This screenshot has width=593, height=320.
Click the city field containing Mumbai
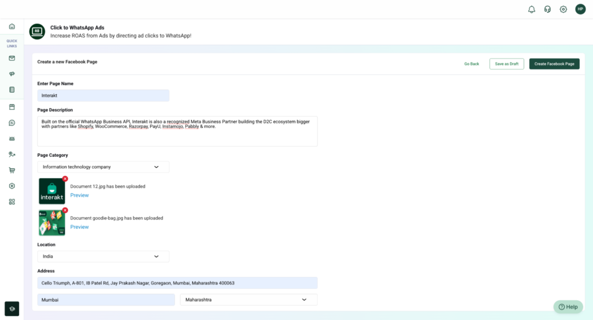click(x=106, y=300)
